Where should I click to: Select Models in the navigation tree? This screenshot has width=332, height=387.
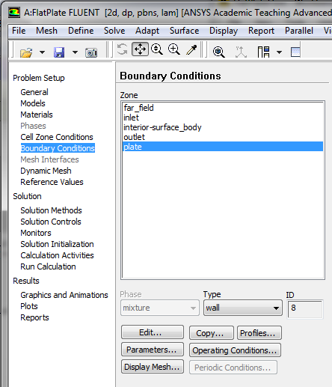tap(33, 103)
